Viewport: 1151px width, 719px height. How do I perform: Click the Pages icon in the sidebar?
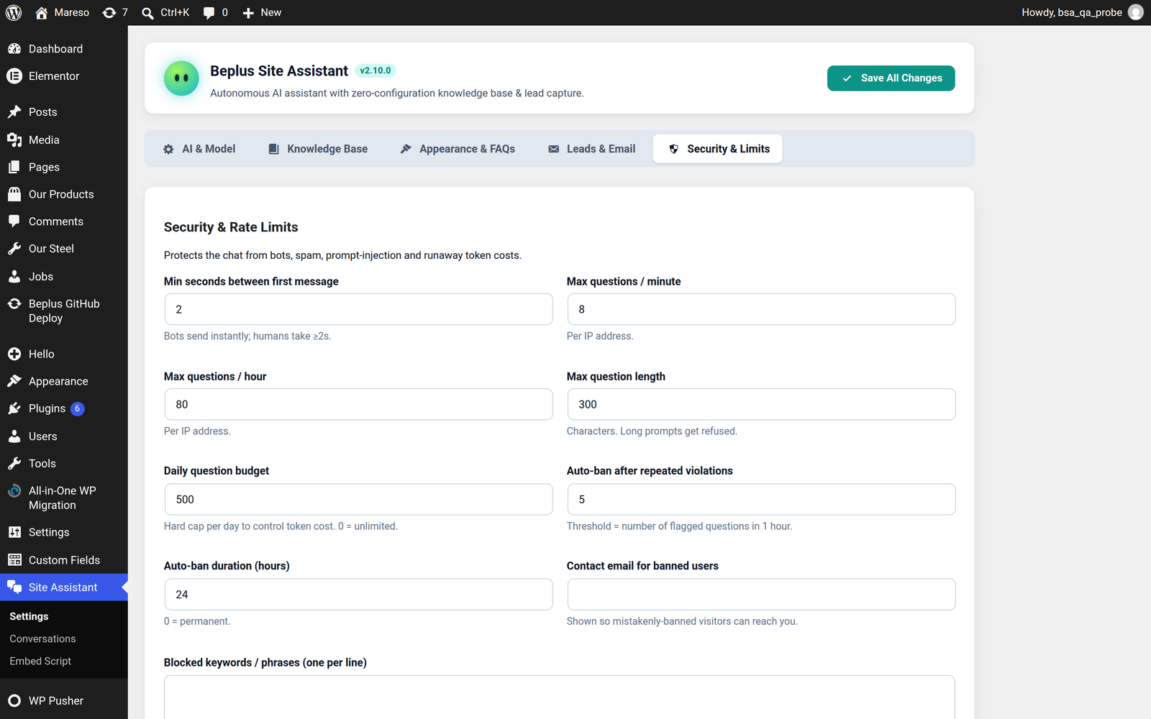pos(14,167)
